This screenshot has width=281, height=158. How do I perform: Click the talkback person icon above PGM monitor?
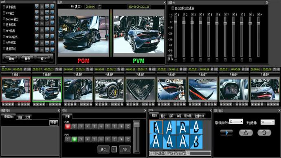(x=76, y=7)
